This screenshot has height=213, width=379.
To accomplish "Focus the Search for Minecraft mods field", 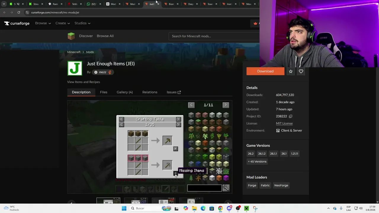I will coord(214,36).
